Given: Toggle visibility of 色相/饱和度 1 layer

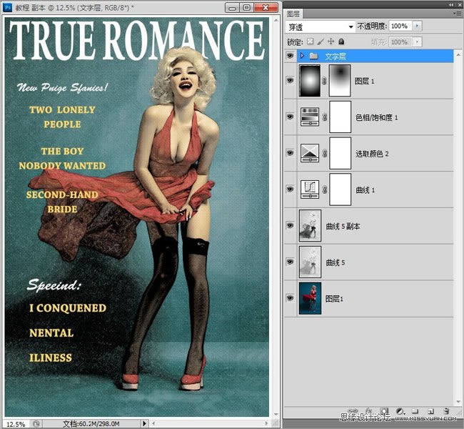Looking at the screenshot, I should [x=290, y=117].
